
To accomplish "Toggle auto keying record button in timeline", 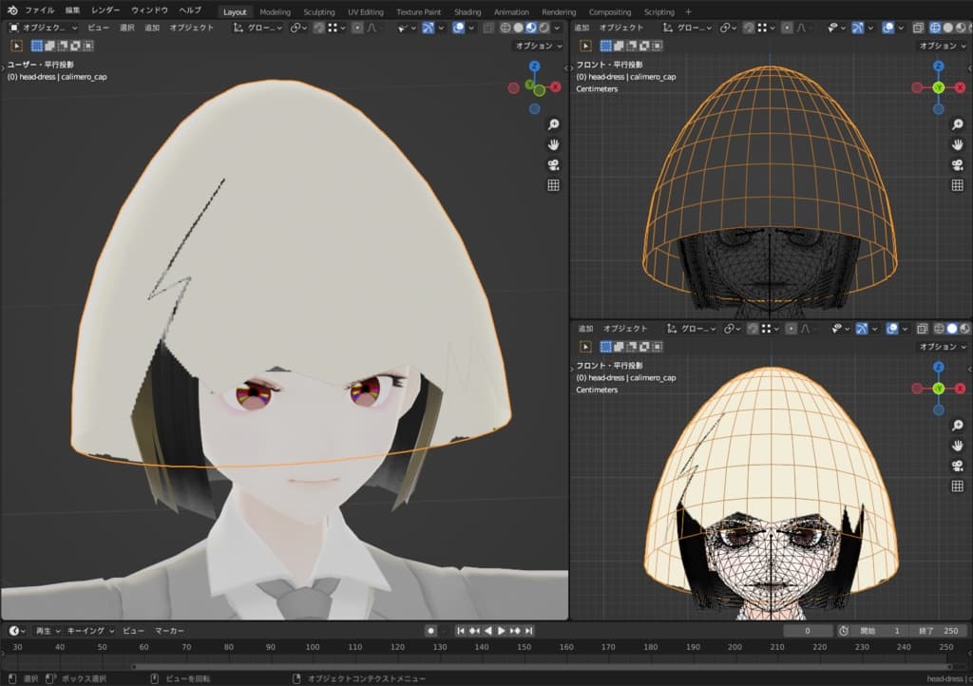I will click(x=430, y=631).
